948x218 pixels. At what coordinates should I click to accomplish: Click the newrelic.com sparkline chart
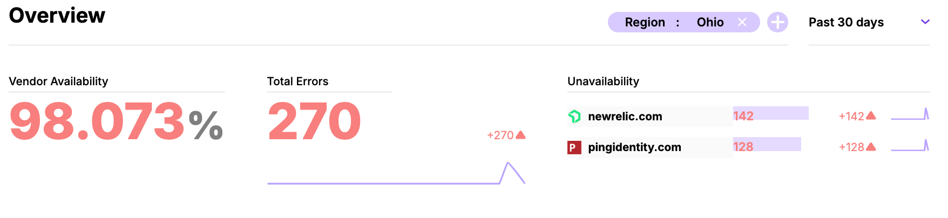(x=910, y=115)
